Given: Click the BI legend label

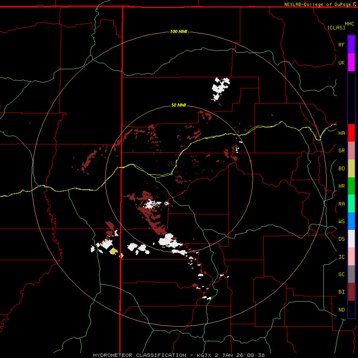Looking at the screenshot, I should coord(341,292).
